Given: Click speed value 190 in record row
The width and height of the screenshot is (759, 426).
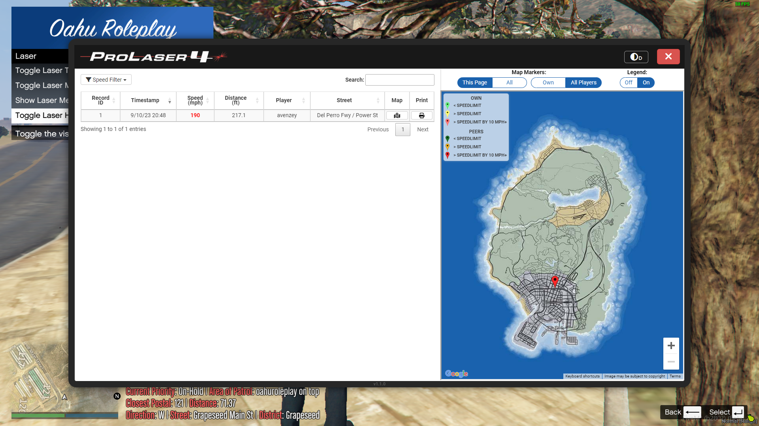Looking at the screenshot, I should (195, 116).
